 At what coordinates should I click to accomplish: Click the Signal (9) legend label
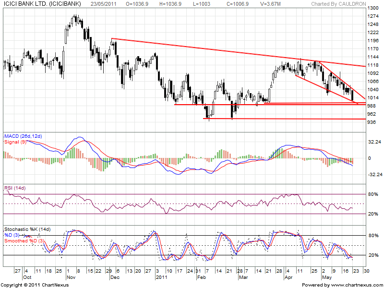click(x=15, y=143)
